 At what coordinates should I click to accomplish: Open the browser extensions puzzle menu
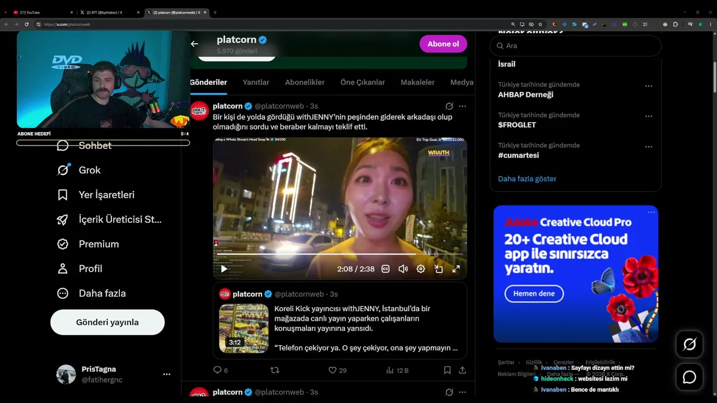point(675,24)
